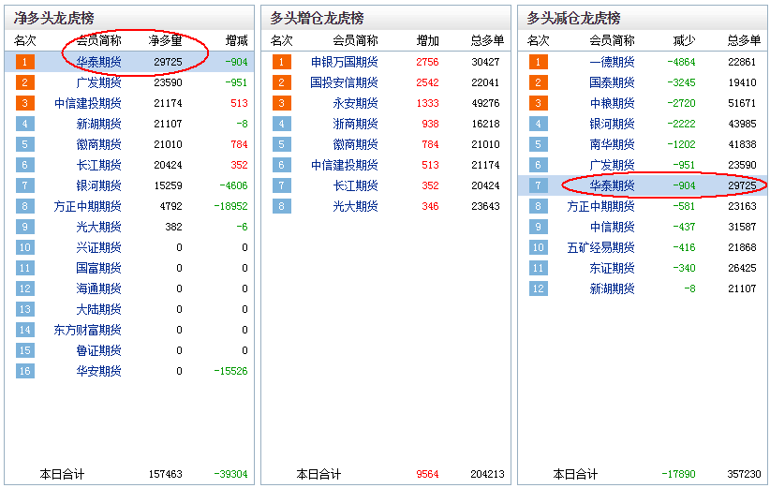Select 中粮期货 in 多头减仓龙虎榜

[612, 103]
